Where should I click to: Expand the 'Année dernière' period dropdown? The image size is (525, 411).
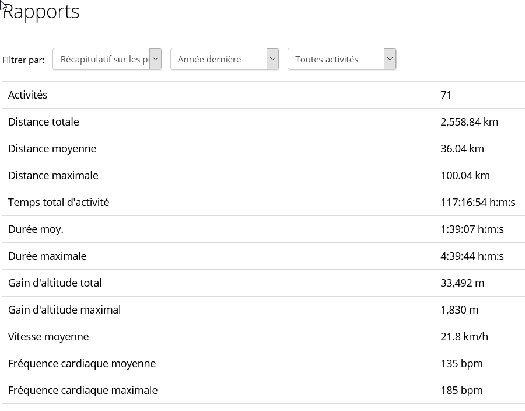pyautogui.click(x=225, y=59)
